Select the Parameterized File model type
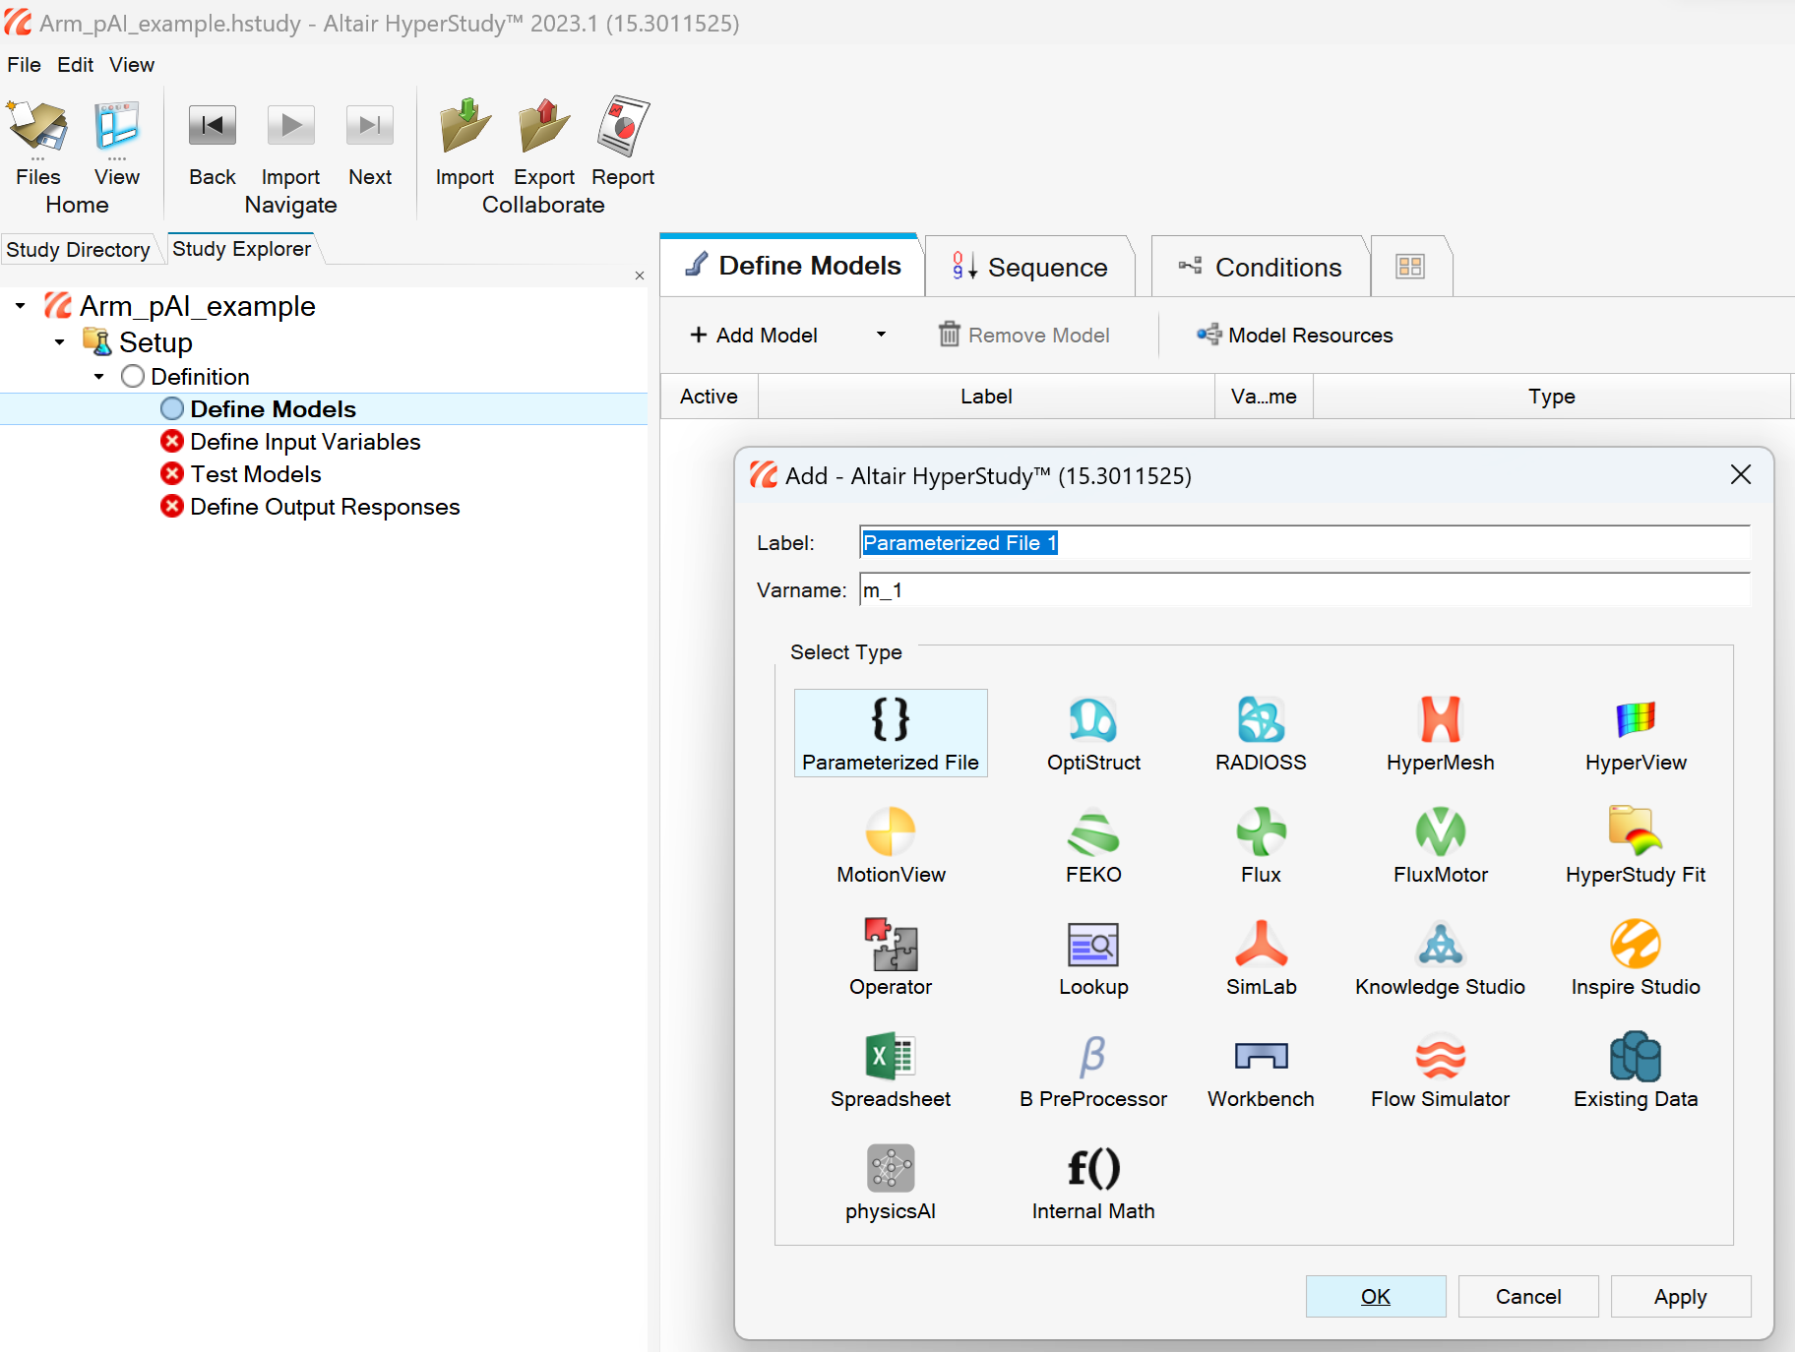 [891, 733]
